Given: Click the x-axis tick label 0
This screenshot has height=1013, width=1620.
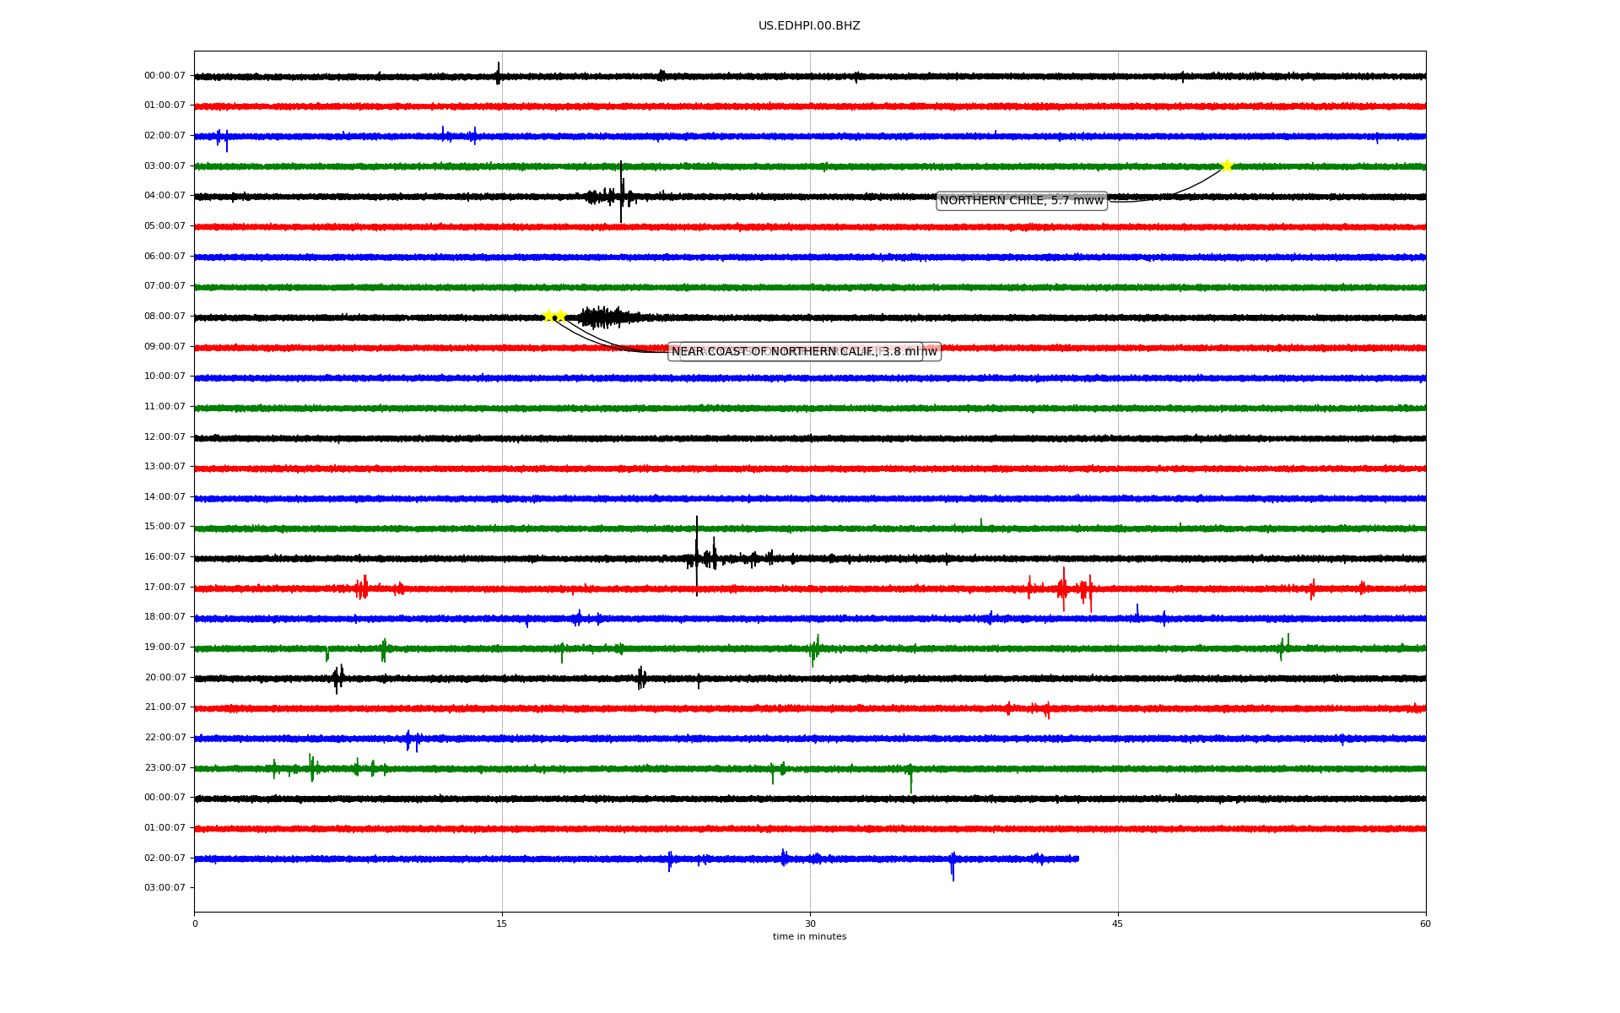Looking at the screenshot, I should (x=195, y=924).
